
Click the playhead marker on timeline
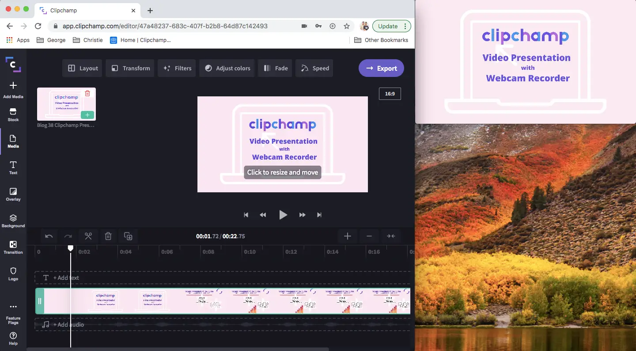tap(71, 248)
